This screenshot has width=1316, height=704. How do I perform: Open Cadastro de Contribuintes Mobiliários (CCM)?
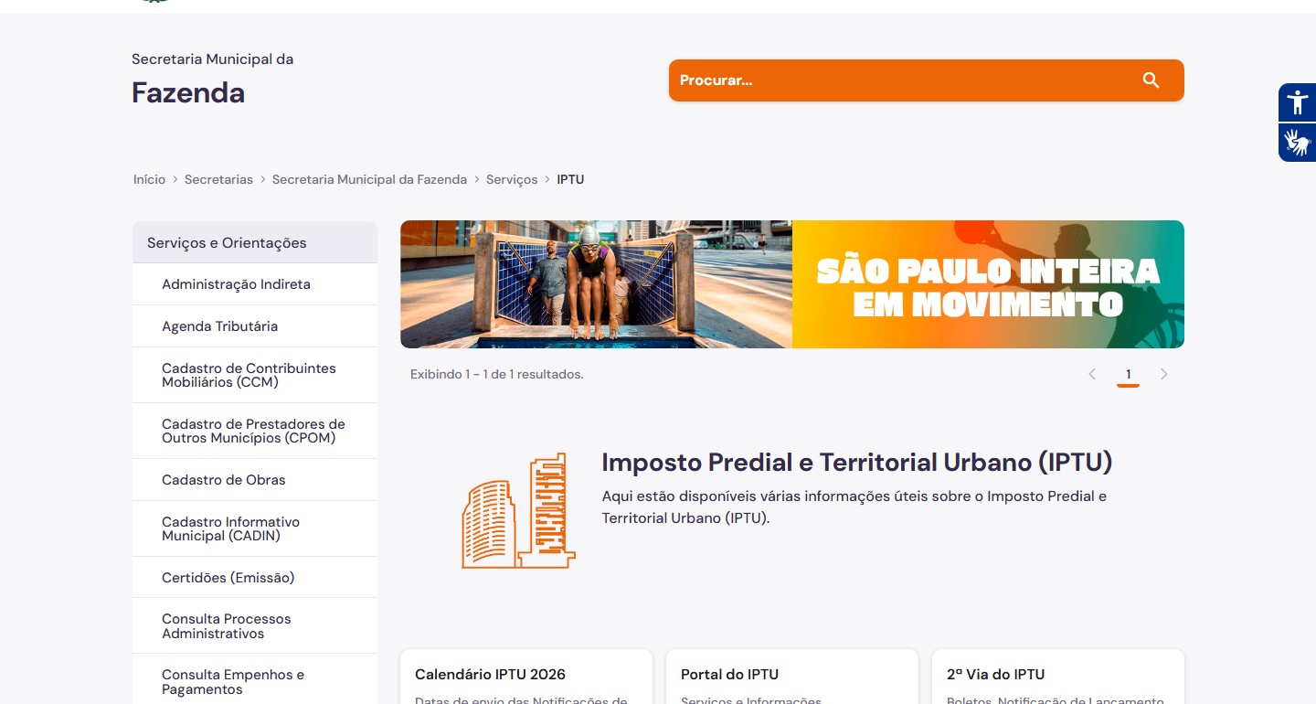(255, 375)
